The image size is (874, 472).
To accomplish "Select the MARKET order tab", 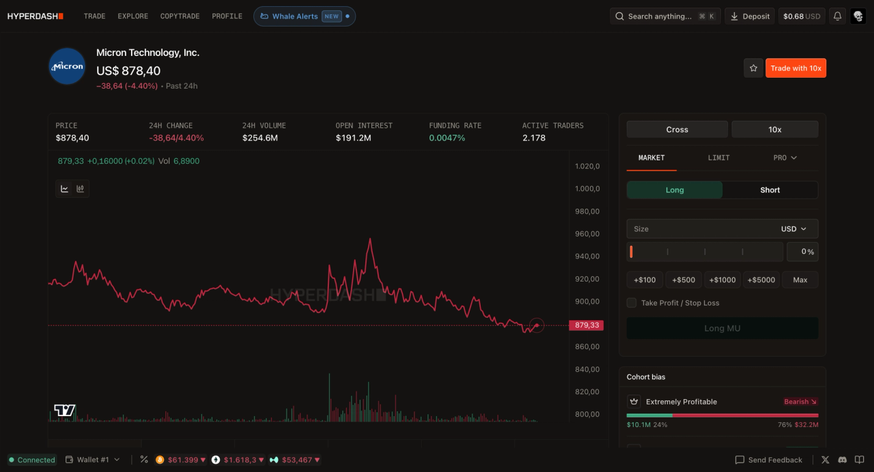I will 651,158.
